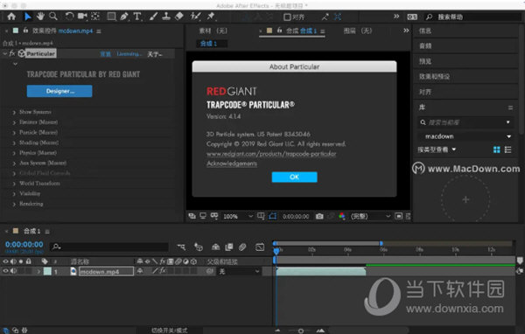Select the Zoom magnifier tool
This screenshot has height=334, width=525.
click(x=52, y=16)
